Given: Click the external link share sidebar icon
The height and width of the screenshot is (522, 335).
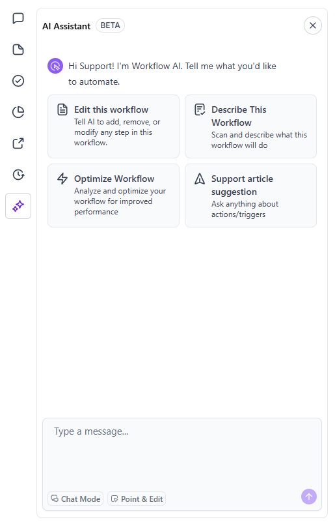Looking at the screenshot, I should (x=18, y=143).
